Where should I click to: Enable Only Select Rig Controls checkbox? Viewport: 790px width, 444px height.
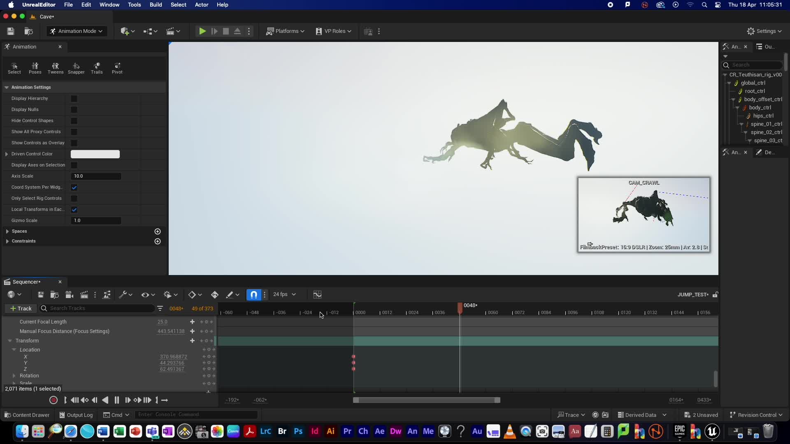[x=74, y=199]
